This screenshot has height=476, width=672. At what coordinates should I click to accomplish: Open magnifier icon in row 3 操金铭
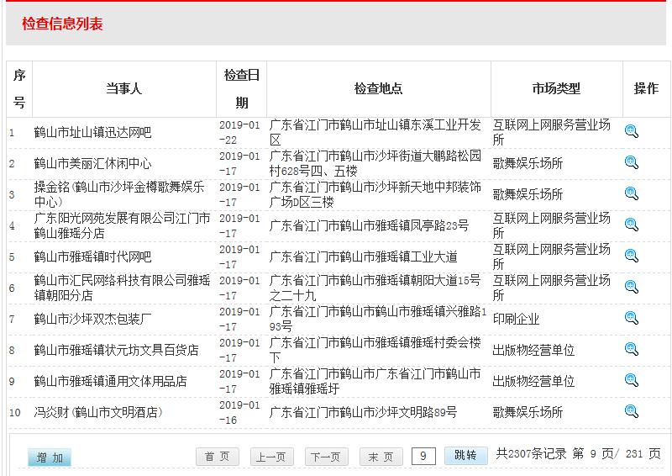click(632, 193)
